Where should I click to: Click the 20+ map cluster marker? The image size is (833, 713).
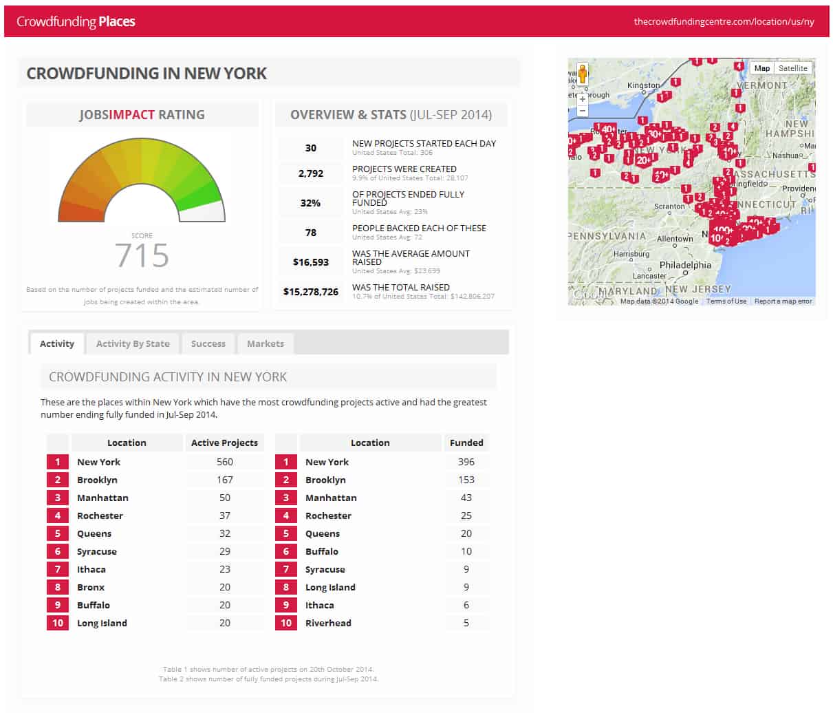[644, 160]
